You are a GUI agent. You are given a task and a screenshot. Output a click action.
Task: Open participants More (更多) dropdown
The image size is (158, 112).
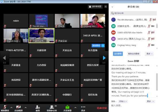[149, 54]
